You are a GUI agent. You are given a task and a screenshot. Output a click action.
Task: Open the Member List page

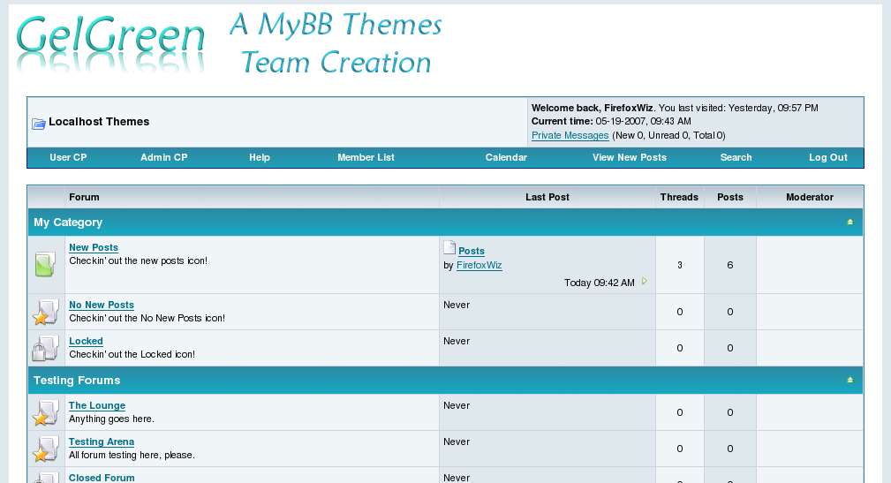tap(366, 158)
